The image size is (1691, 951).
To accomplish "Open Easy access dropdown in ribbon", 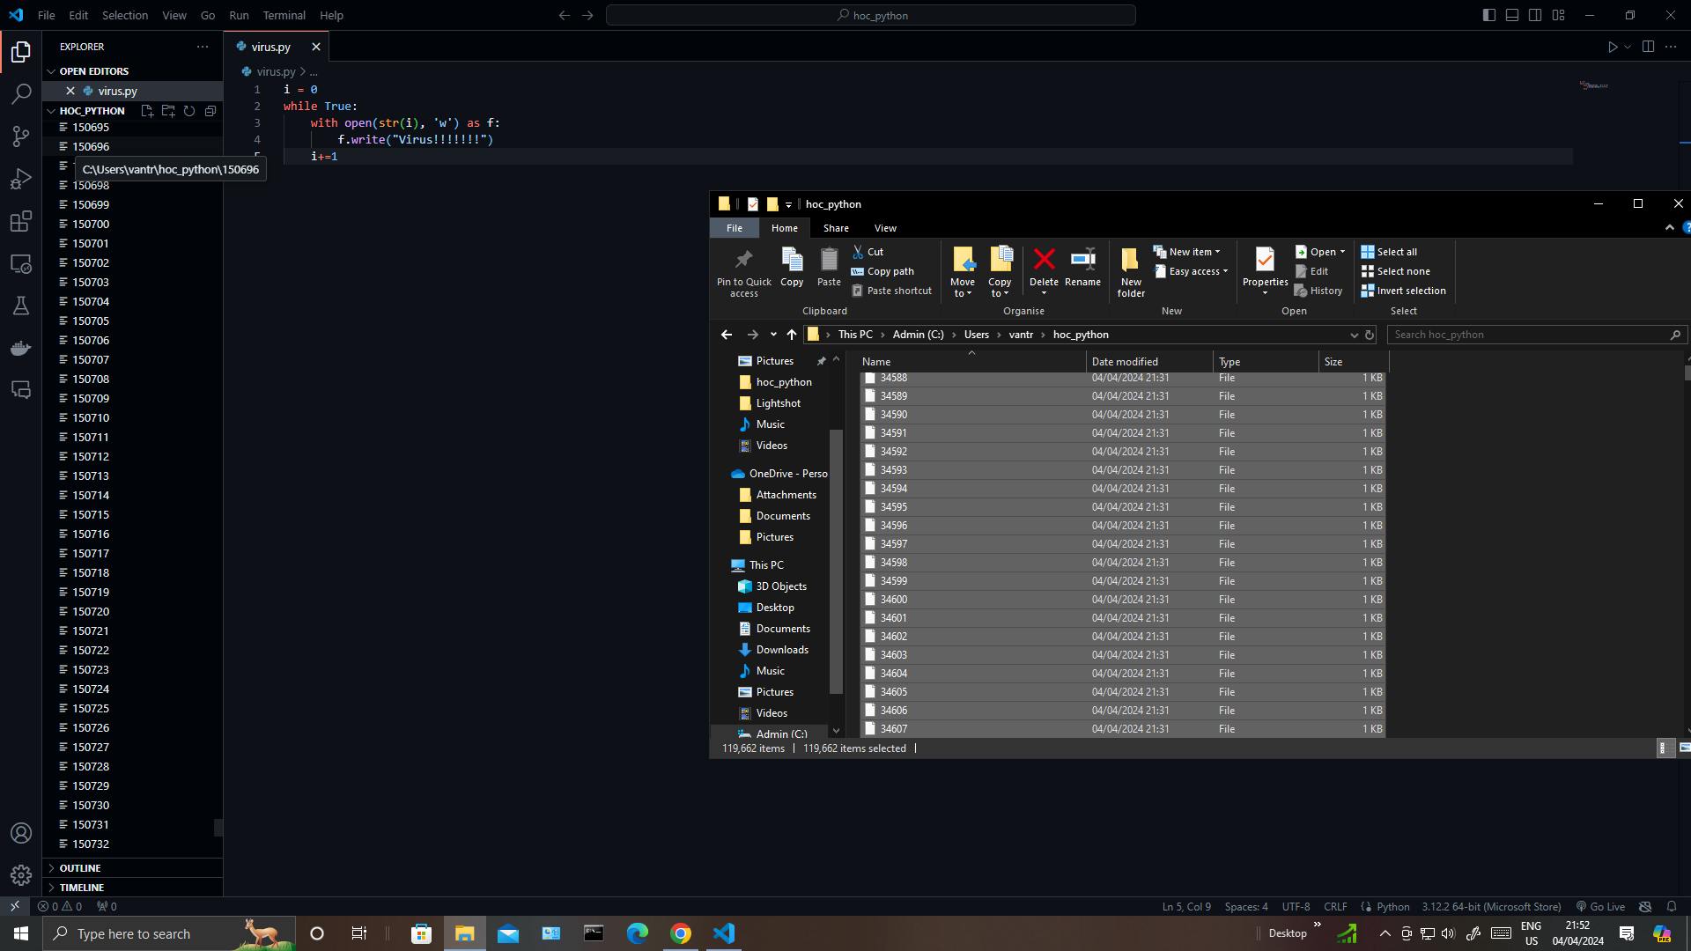I will (1191, 271).
